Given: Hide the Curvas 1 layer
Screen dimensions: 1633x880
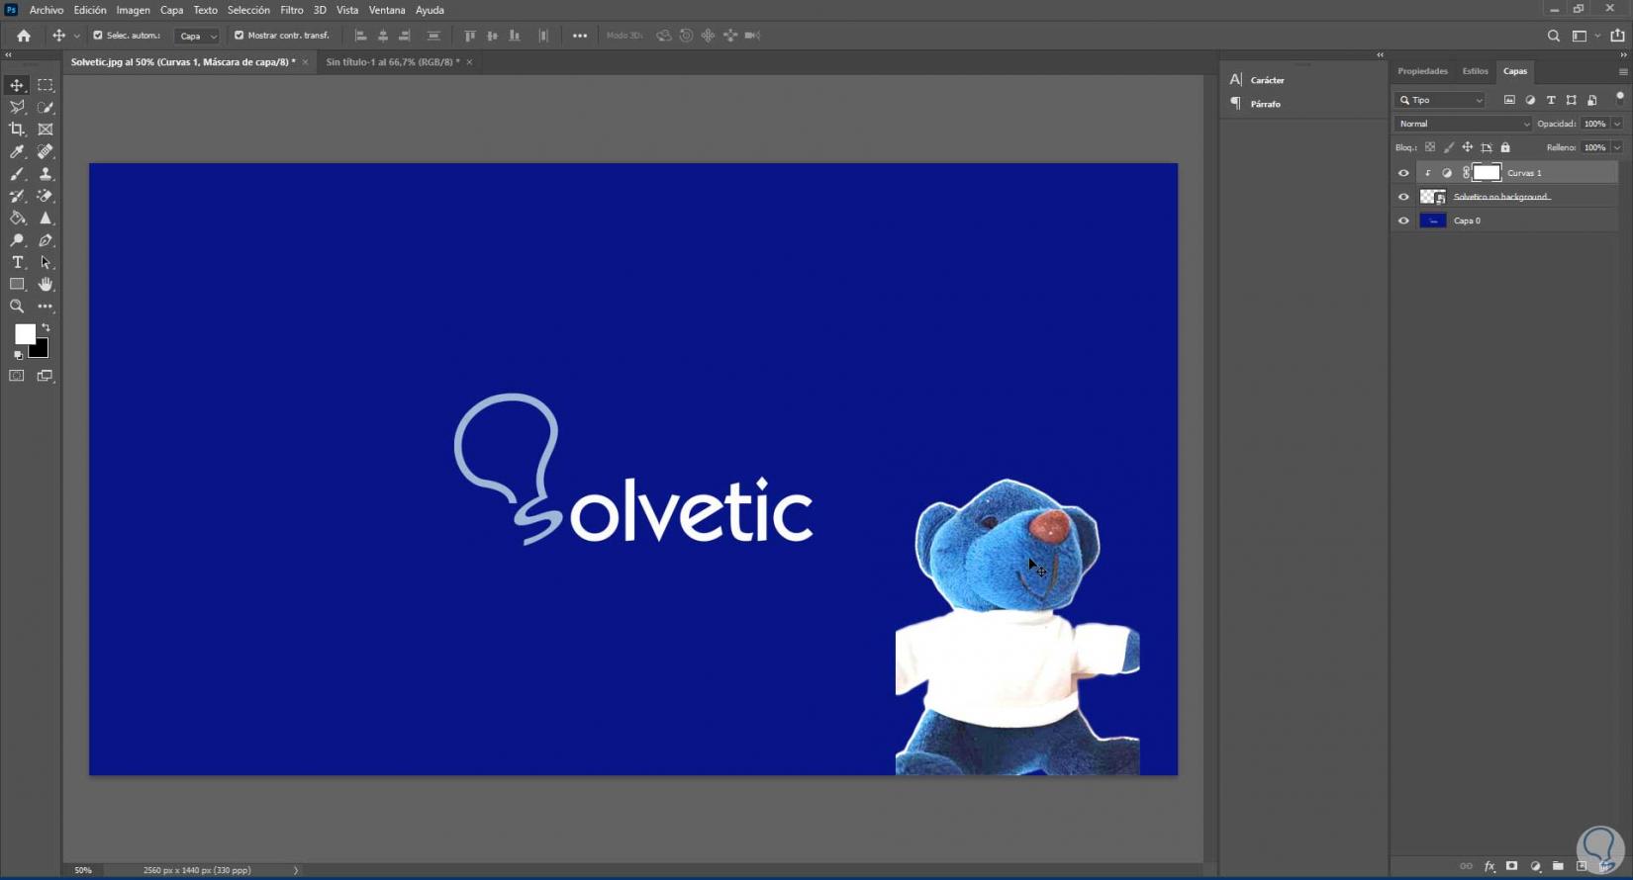Looking at the screenshot, I should (x=1403, y=173).
